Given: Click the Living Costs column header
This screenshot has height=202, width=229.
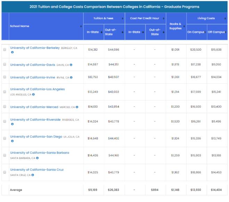Looking at the screenshot, I should click(x=206, y=18).
